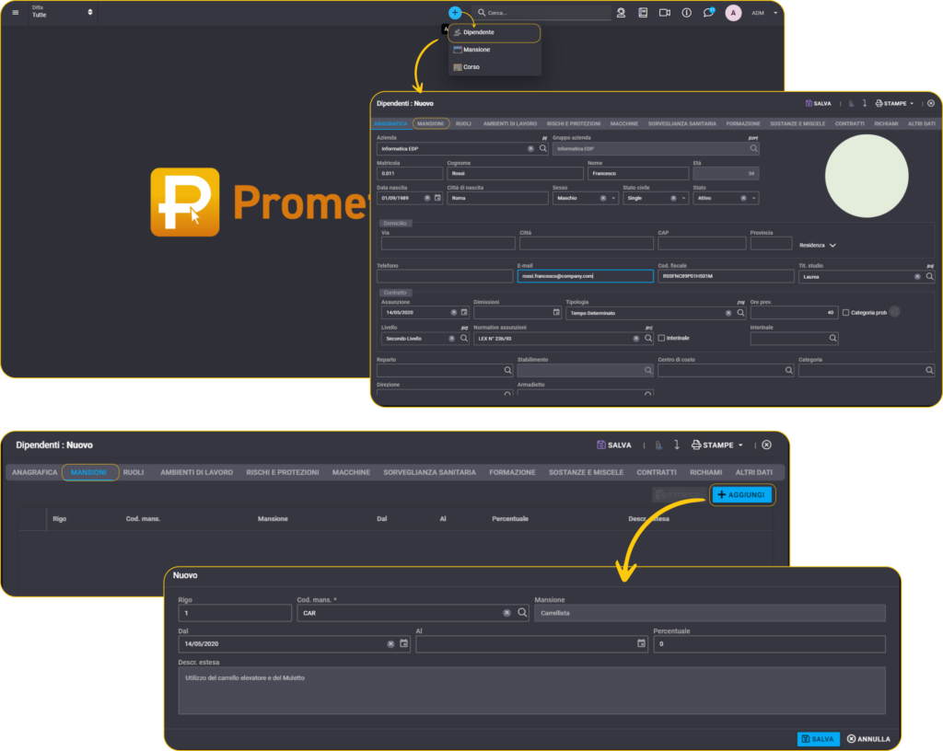Click the Percentuale column header
Image resolution: width=943 pixels, height=751 pixels.
click(510, 519)
